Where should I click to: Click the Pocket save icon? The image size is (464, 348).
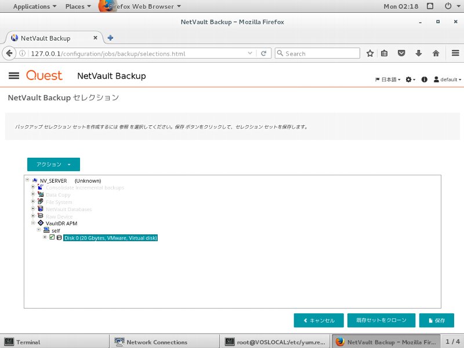click(x=401, y=53)
